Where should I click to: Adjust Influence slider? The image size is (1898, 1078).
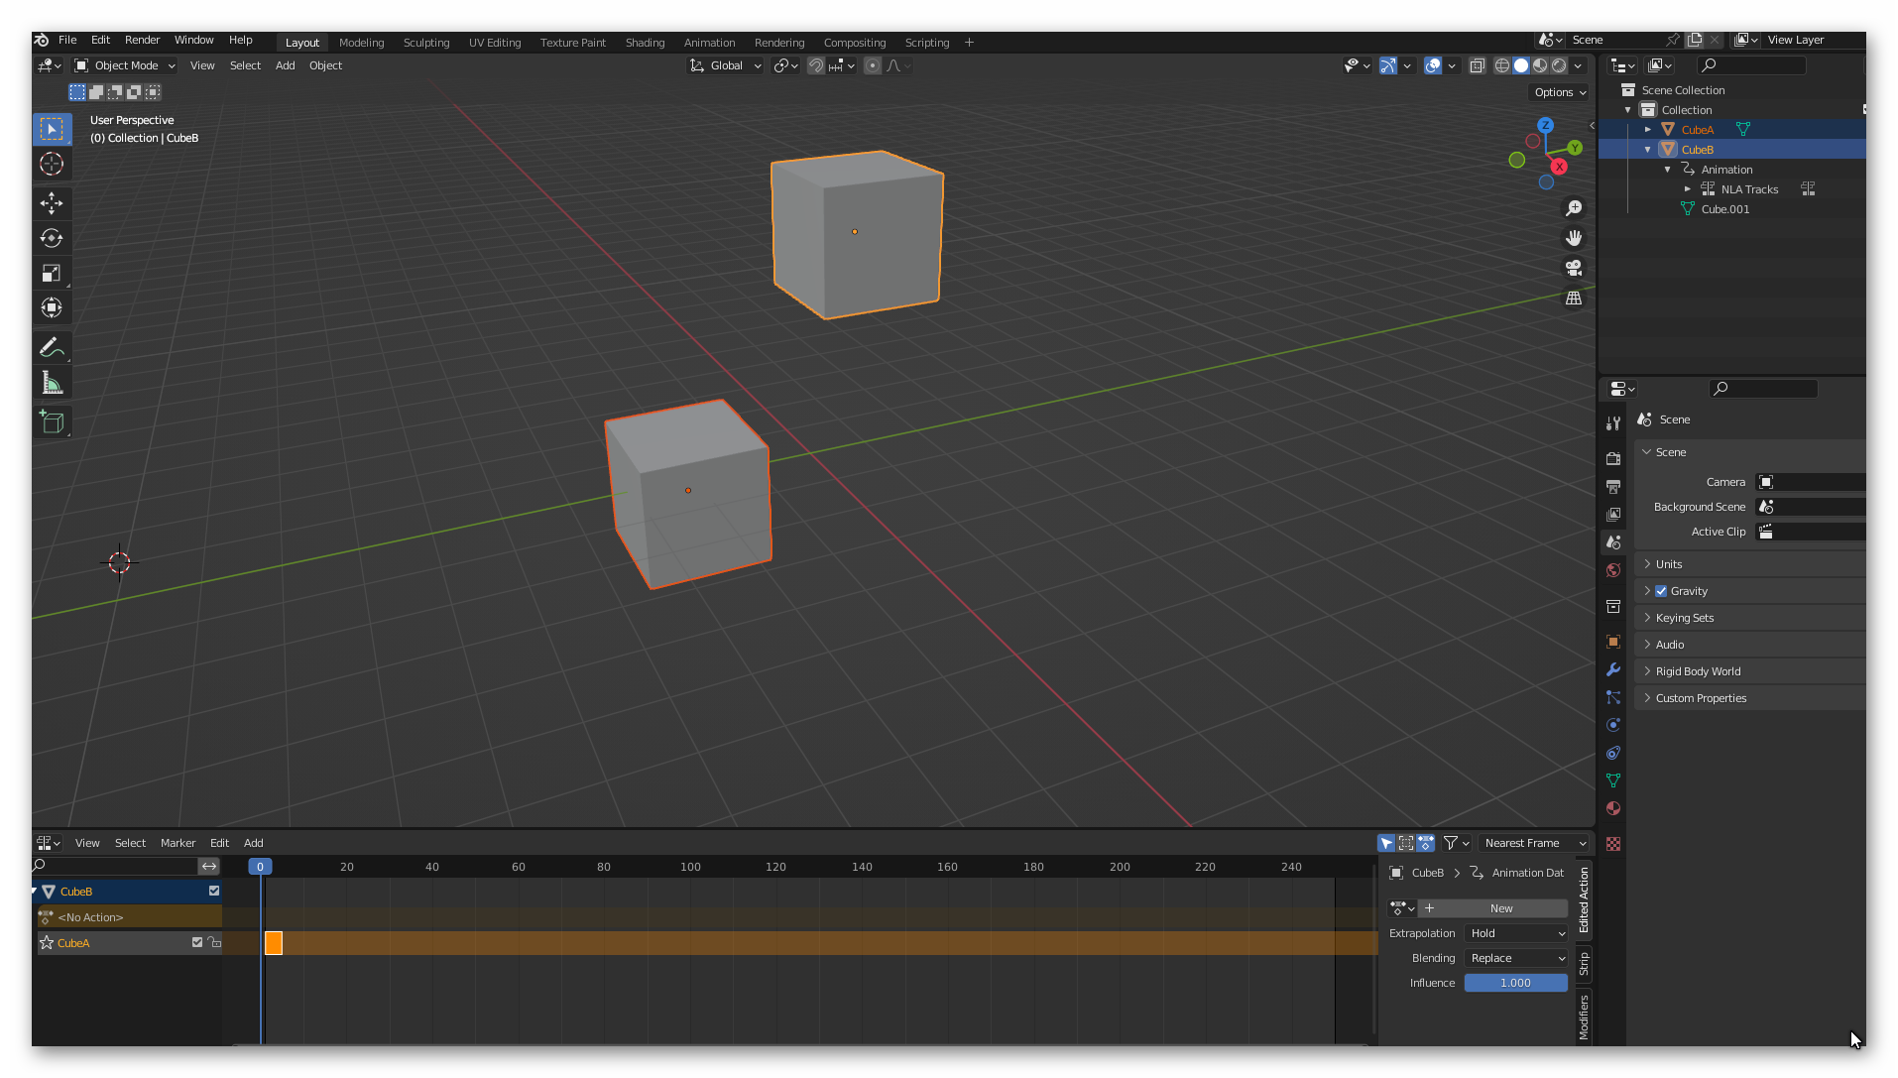(1516, 983)
